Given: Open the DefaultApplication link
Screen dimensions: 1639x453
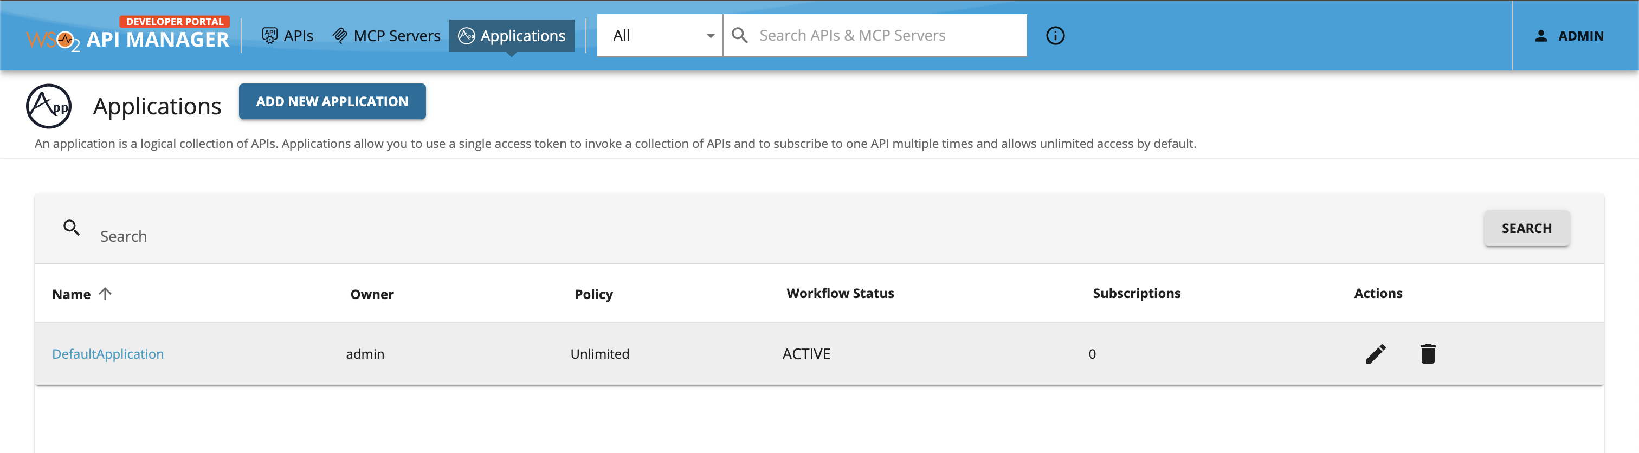Looking at the screenshot, I should 108,354.
